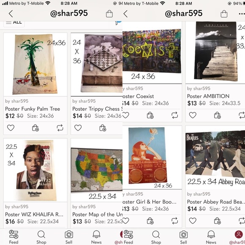Viewport: 245px width, 245px height.
Task: Open the three-dot more options menu
Action: [242, 14]
